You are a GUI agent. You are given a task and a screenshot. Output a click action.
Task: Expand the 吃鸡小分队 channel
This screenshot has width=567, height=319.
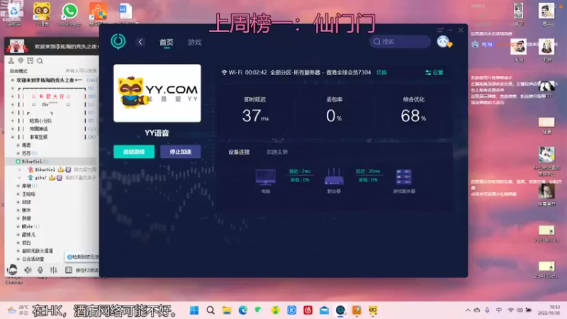(13, 121)
